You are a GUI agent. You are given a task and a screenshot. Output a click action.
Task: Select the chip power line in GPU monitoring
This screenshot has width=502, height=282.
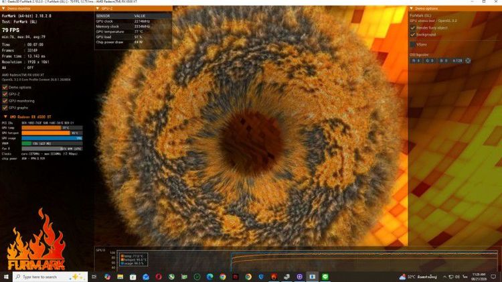23,159
